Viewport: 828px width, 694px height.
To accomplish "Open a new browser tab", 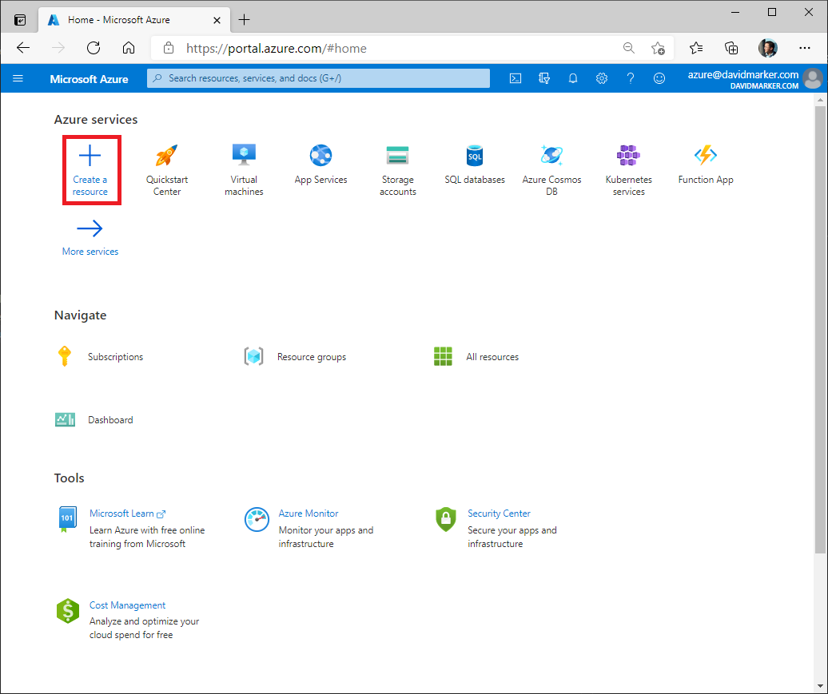I will click(244, 20).
